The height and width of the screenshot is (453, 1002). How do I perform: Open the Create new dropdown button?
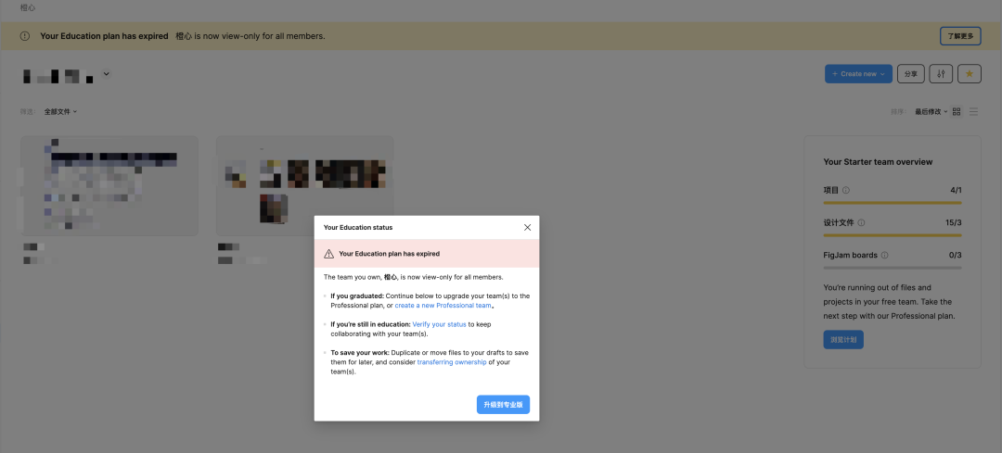click(x=858, y=74)
